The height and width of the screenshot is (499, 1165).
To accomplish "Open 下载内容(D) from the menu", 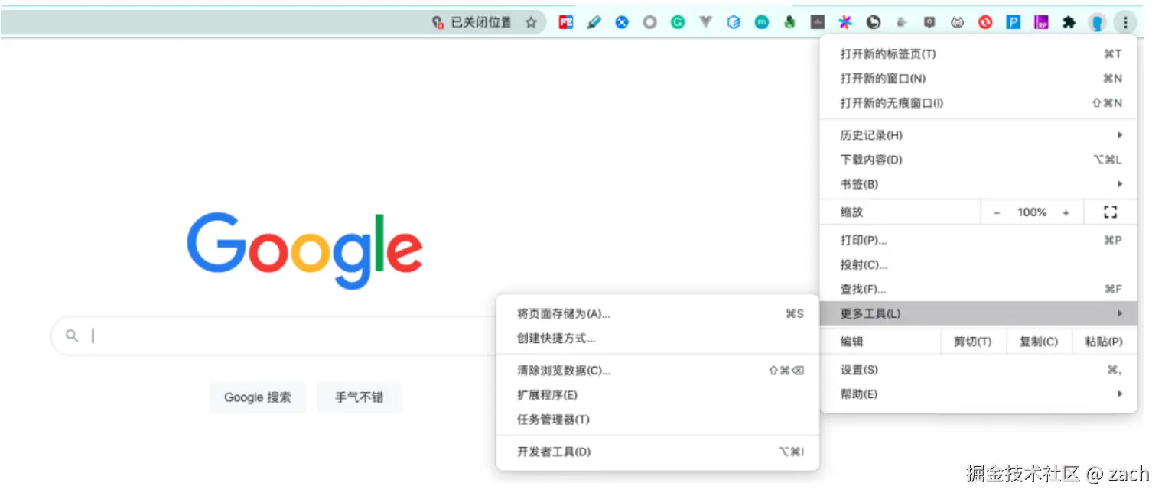I will (x=978, y=160).
